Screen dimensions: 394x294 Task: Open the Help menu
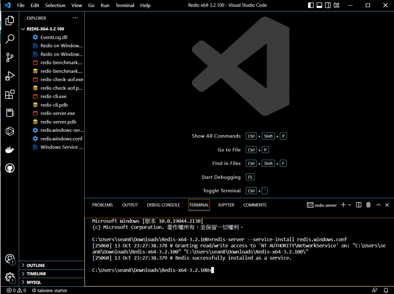pyautogui.click(x=145, y=5)
